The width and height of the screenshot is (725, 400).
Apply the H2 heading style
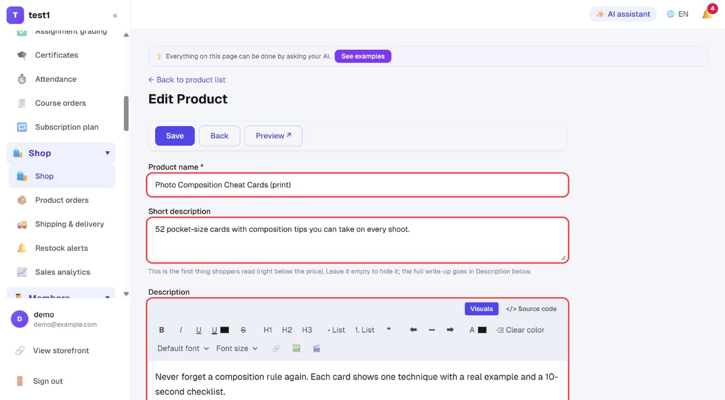click(287, 330)
